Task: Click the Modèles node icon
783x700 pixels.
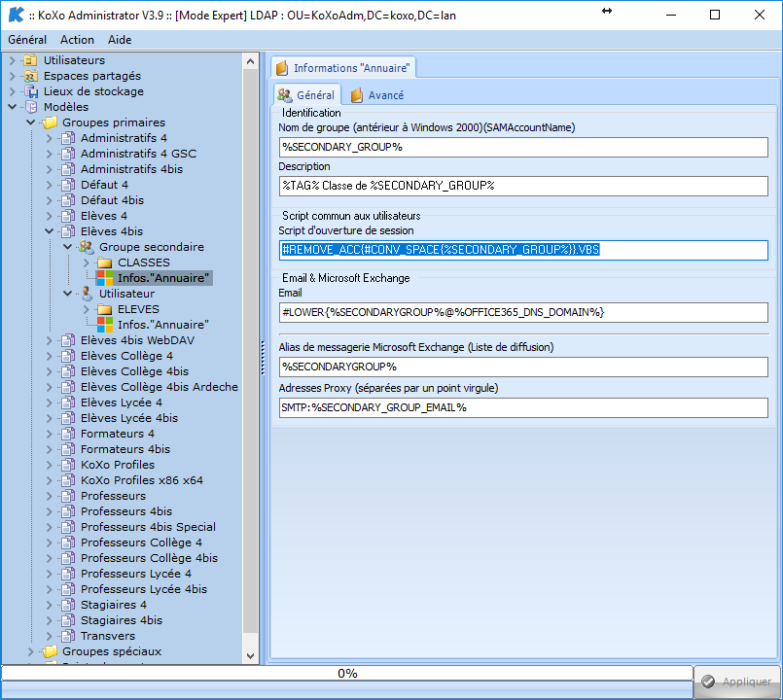Action: point(30,107)
